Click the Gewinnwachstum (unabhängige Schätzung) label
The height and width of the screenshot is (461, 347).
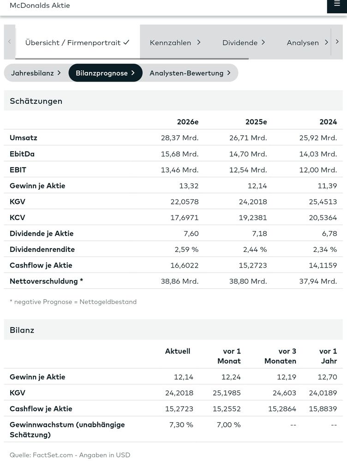point(67,429)
